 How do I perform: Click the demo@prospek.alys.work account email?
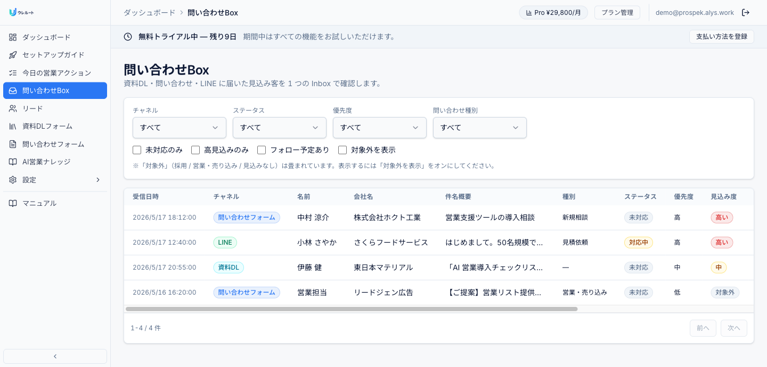coord(695,13)
